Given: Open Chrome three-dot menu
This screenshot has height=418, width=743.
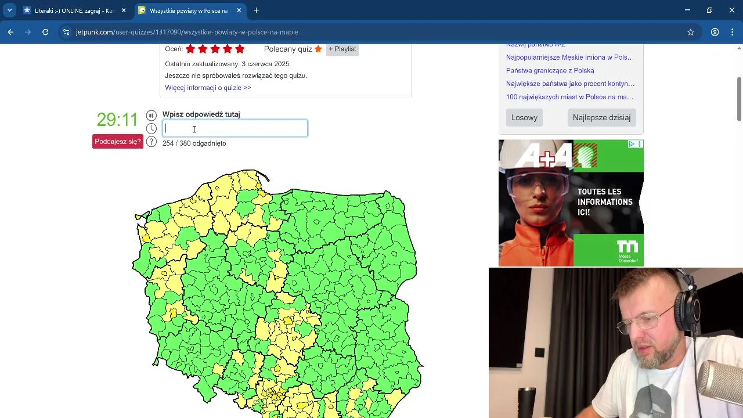Looking at the screenshot, I should [733, 32].
